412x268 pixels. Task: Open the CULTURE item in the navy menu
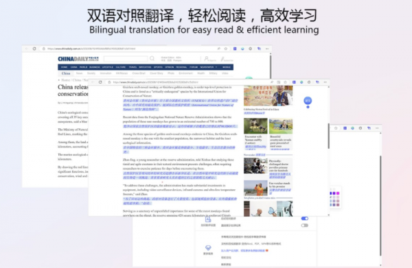pyautogui.click(x=121, y=67)
